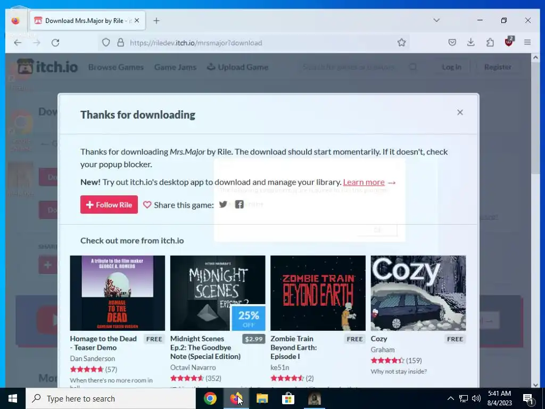Reload the page with the refresh icon
The height and width of the screenshot is (409, 545).
55,43
